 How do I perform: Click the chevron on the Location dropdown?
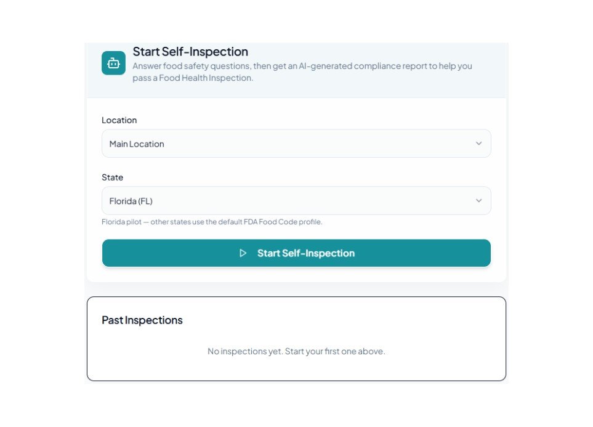coord(479,144)
